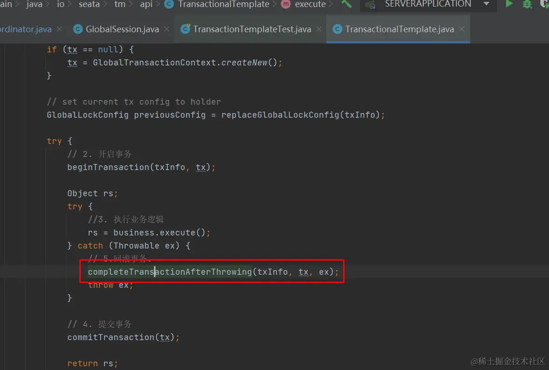Close the GlobalSession.java tab
Screen dimensions: 549x370
coord(167,29)
